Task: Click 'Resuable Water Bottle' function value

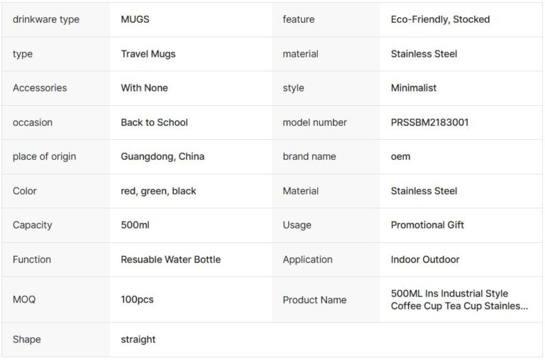Action: [170, 259]
